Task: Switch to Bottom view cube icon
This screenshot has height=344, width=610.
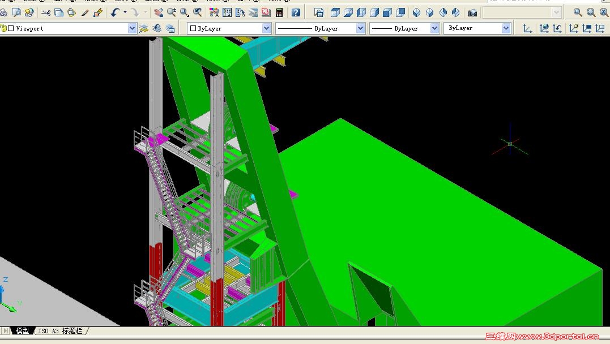Action: 348,13
